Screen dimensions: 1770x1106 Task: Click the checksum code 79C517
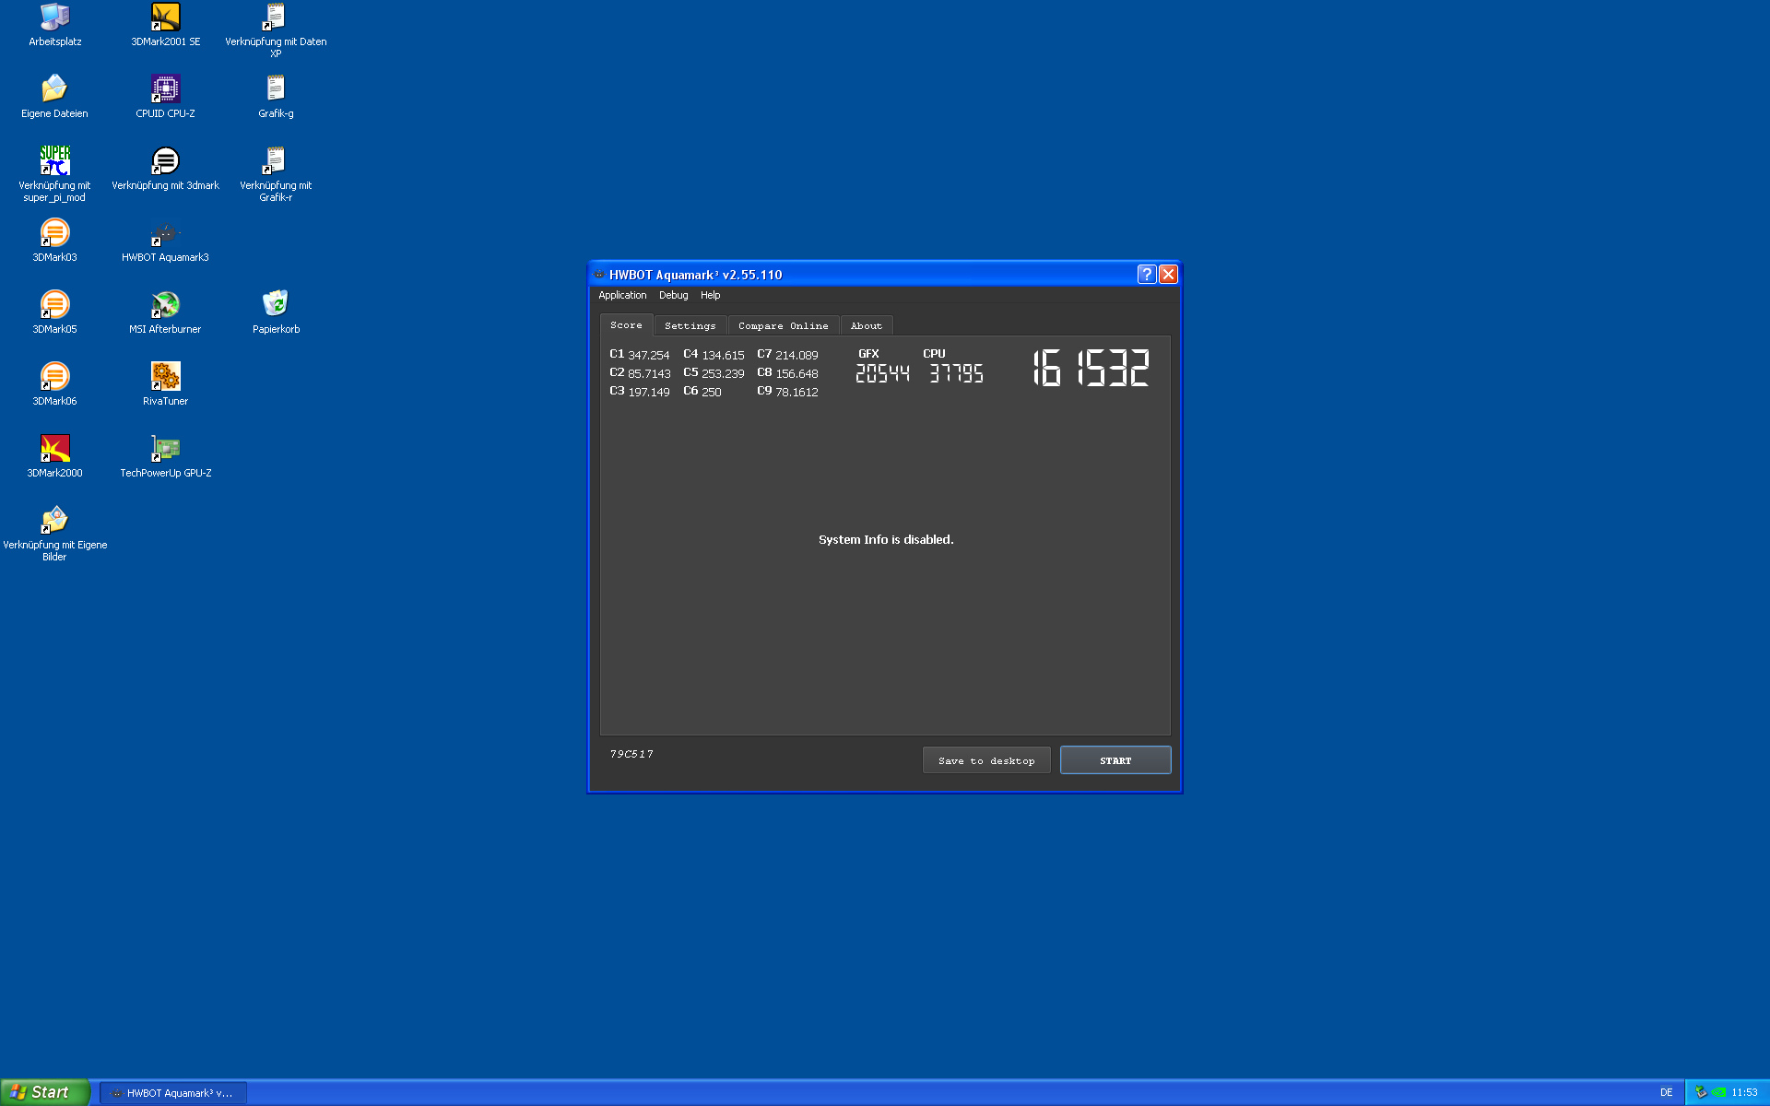click(x=631, y=754)
